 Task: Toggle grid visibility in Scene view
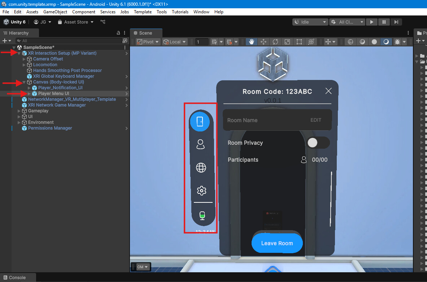click(215, 41)
